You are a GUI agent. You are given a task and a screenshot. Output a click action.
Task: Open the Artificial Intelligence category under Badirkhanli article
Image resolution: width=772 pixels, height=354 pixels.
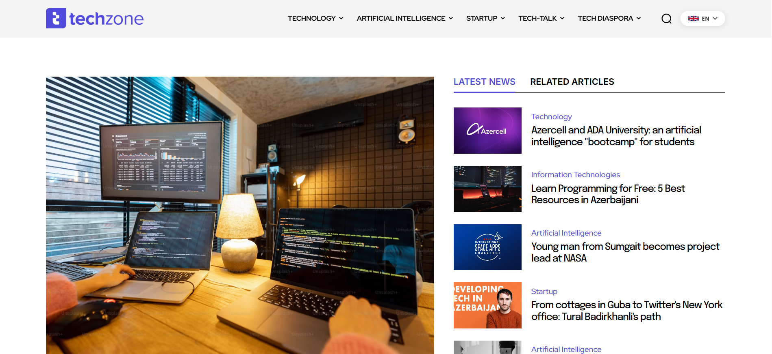pos(566,350)
